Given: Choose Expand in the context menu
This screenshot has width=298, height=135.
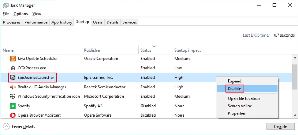Looking at the screenshot, I should click(x=247, y=81).
